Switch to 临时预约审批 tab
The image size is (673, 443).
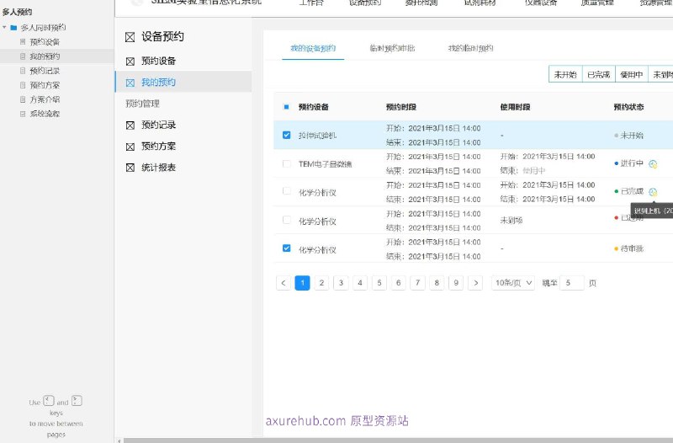[392, 48]
